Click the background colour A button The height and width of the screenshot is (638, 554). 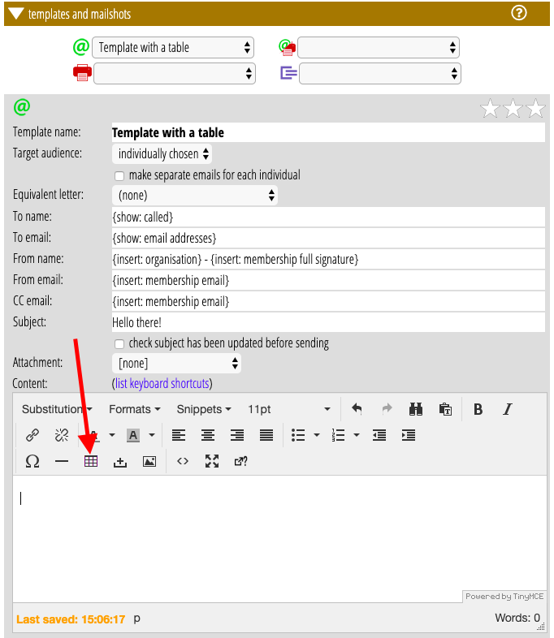133,435
